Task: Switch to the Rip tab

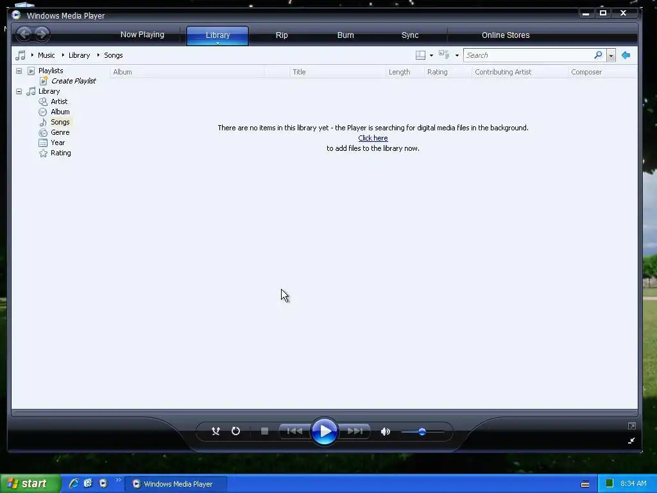Action: [282, 35]
